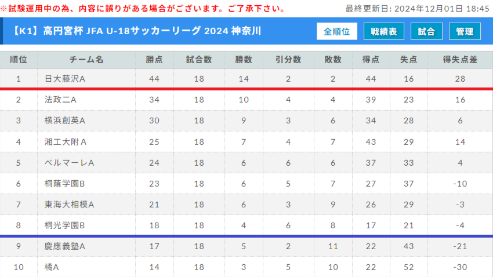The height and width of the screenshot is (277, 493).
Task: Switch to the 戦績表 view
Action: (x=383, y=31)
